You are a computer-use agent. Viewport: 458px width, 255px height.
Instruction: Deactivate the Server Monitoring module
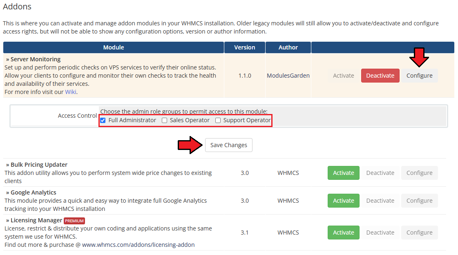(x=380, y=76)
